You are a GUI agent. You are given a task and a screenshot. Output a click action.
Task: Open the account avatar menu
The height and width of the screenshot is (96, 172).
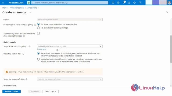[x=169, y=3]
